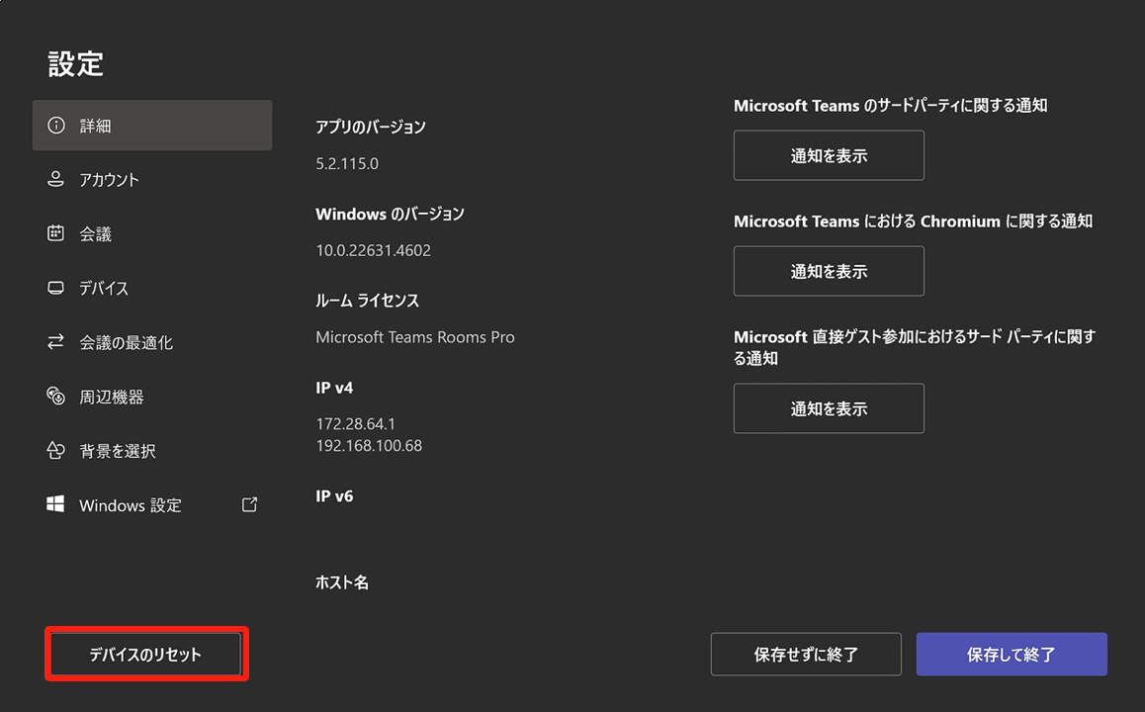The height and width of the screenshot is (712, 1145).
Task: Click the calendar icon next to 会議
Action: click(x=56, y=234)
